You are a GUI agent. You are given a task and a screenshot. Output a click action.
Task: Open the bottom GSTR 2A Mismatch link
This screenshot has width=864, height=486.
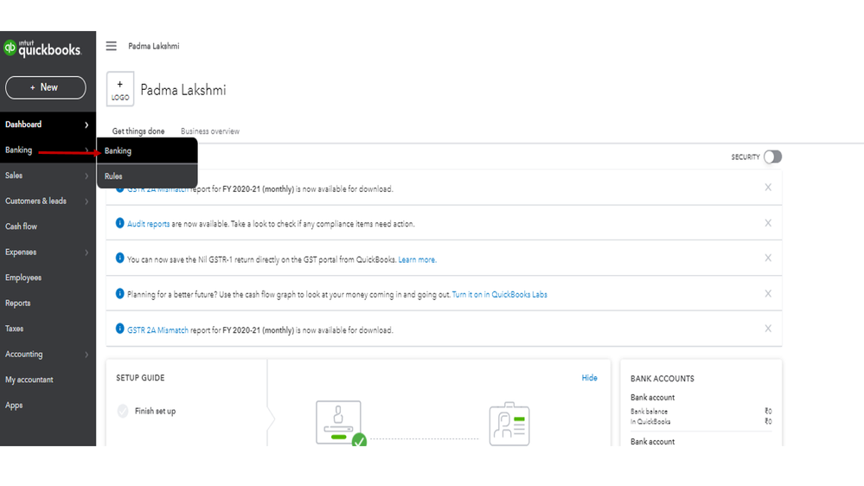157,330
